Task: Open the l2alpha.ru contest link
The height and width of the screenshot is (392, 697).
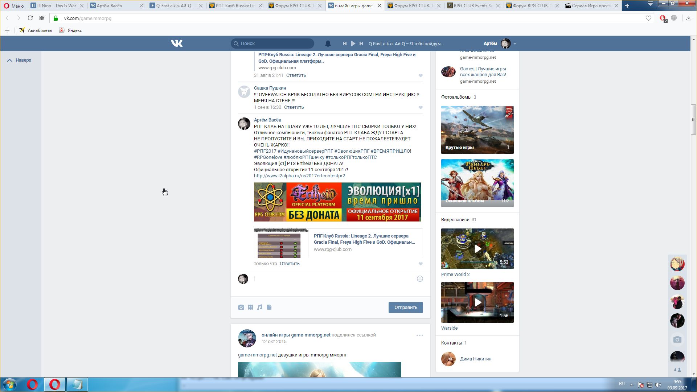Action: [299, 176]
